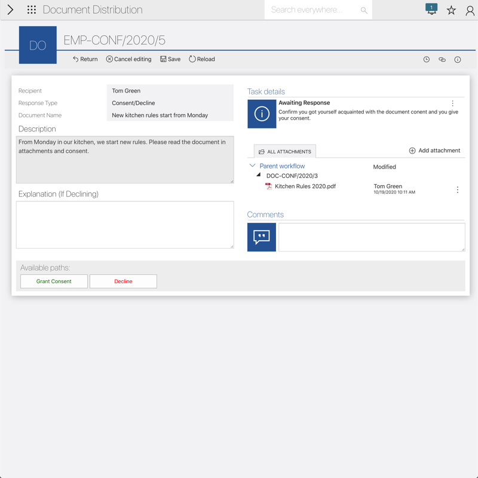
Task: Click Return in the toolbar
Action: coord(85,59)
